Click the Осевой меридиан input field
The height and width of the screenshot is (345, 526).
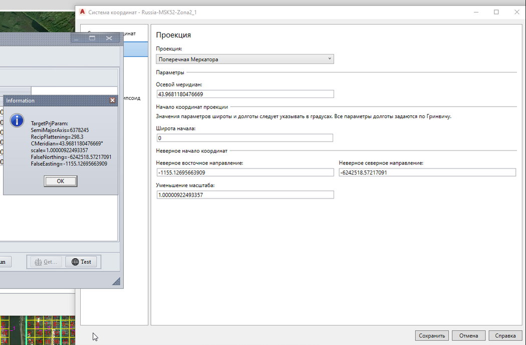(x=244, y=94)
